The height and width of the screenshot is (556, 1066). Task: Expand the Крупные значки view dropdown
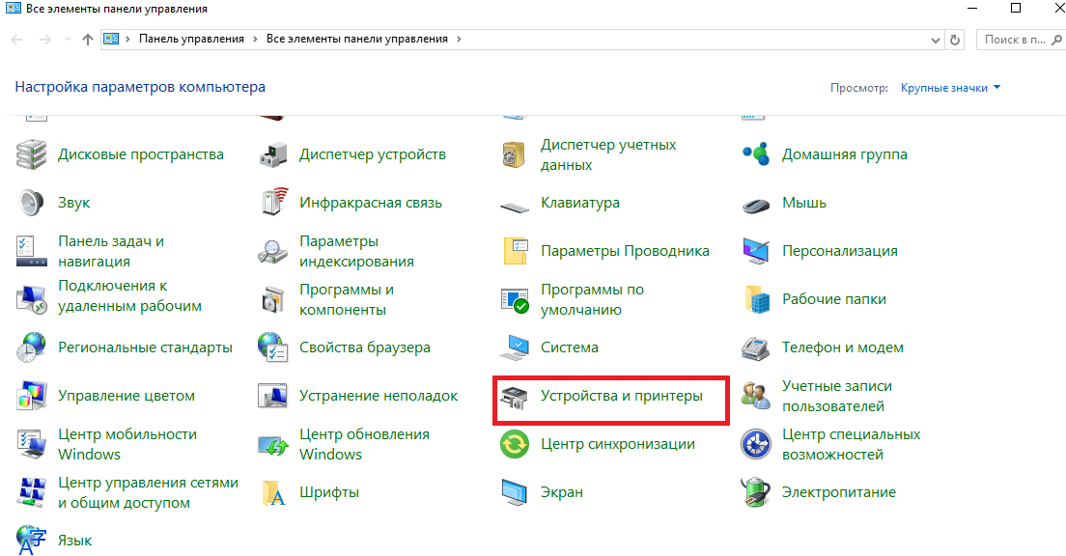(950, 88)
